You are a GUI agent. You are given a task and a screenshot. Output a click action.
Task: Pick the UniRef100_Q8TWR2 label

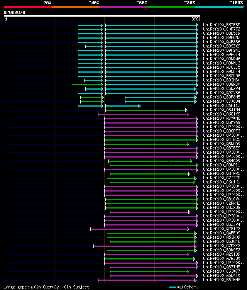click(222, 174)
